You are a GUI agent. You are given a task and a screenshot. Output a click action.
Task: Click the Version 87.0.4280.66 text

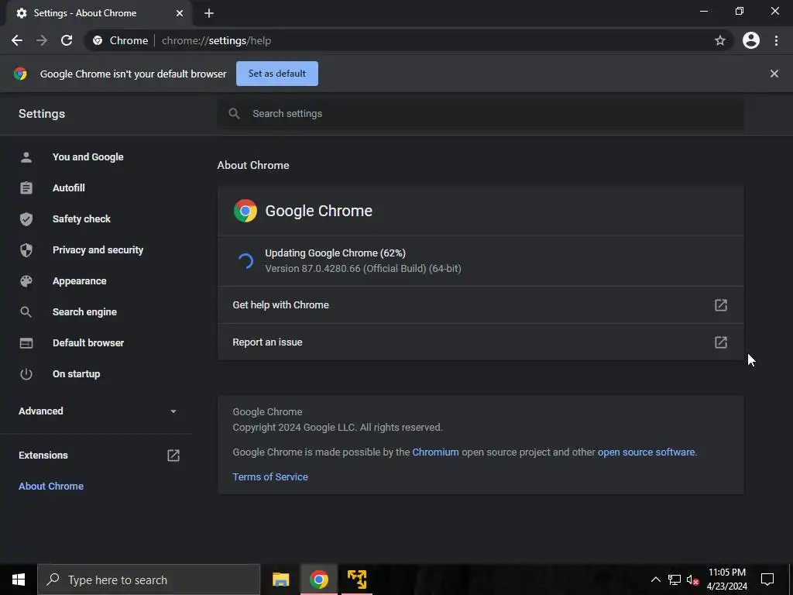point(363,269)
